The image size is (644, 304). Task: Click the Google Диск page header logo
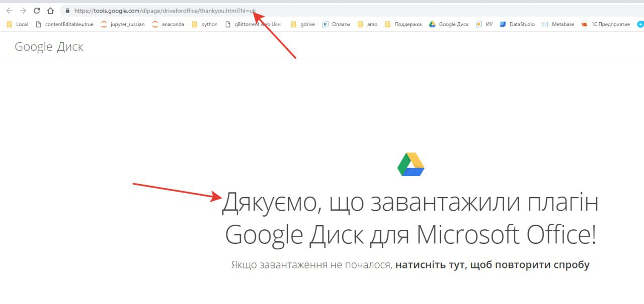49,47
